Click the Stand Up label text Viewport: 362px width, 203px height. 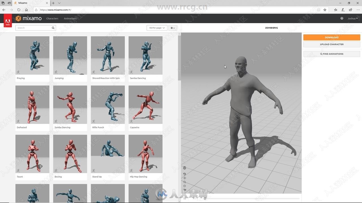(97, 177)
